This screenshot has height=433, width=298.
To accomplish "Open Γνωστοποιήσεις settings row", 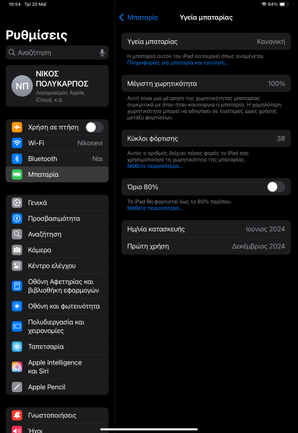I will click(x=57, y=415).
